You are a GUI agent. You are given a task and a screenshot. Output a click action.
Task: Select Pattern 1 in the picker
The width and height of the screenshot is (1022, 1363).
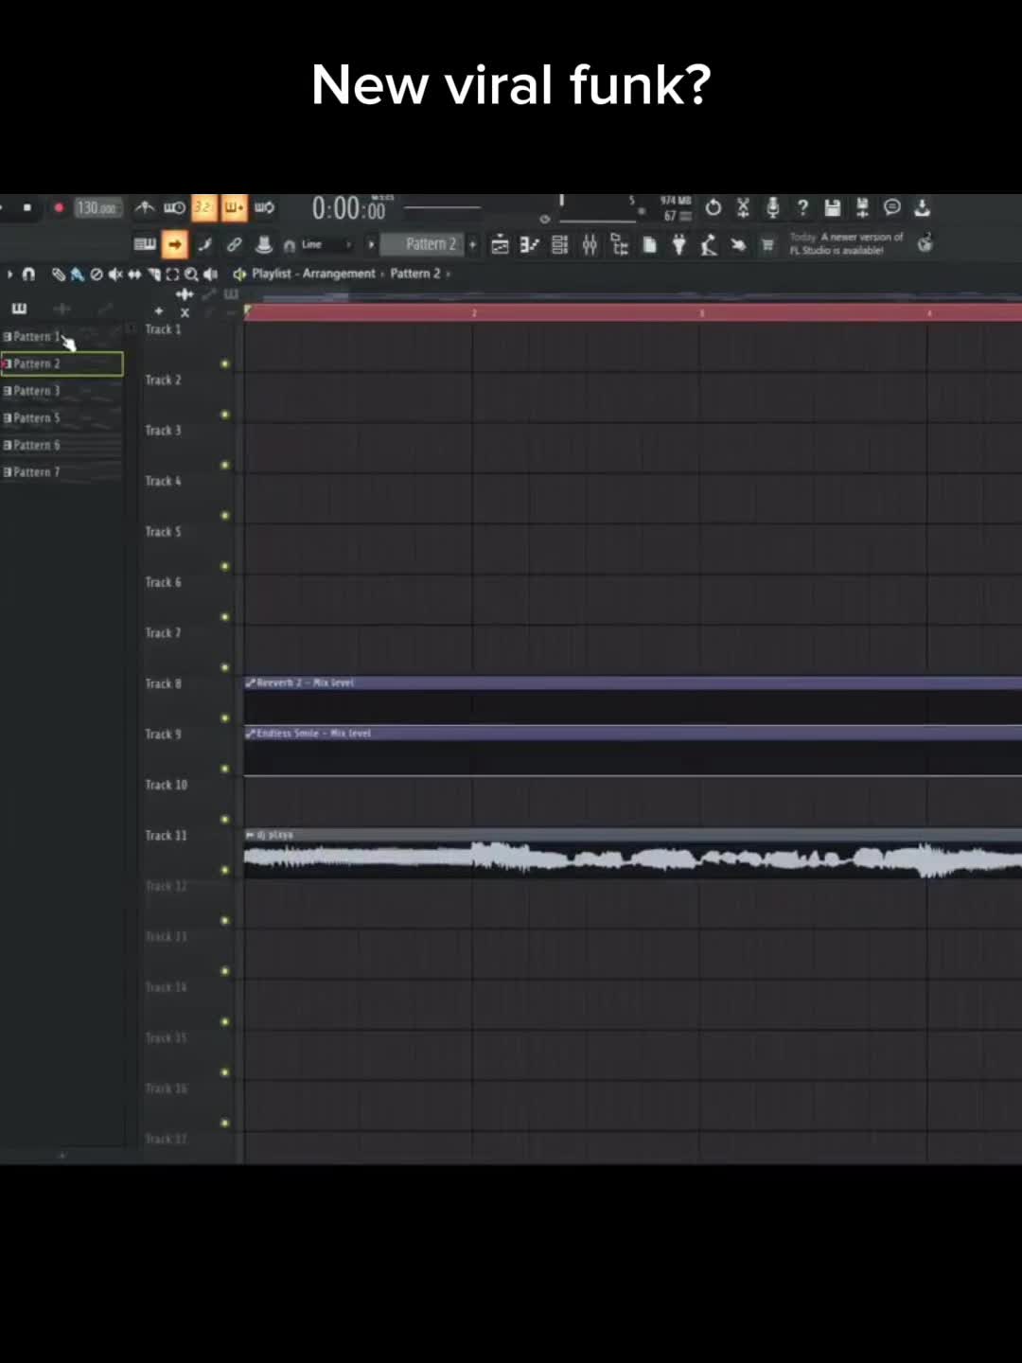click(x=62, y=336)
